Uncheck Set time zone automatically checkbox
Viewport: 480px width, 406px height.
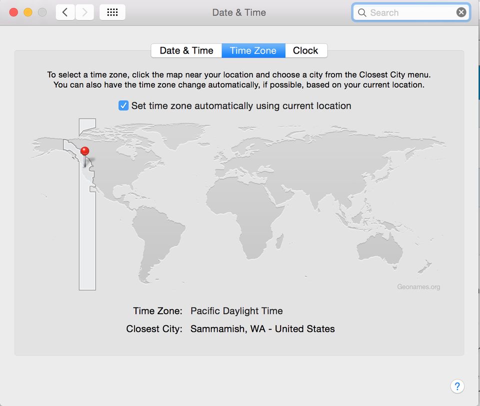coord(123,106)
